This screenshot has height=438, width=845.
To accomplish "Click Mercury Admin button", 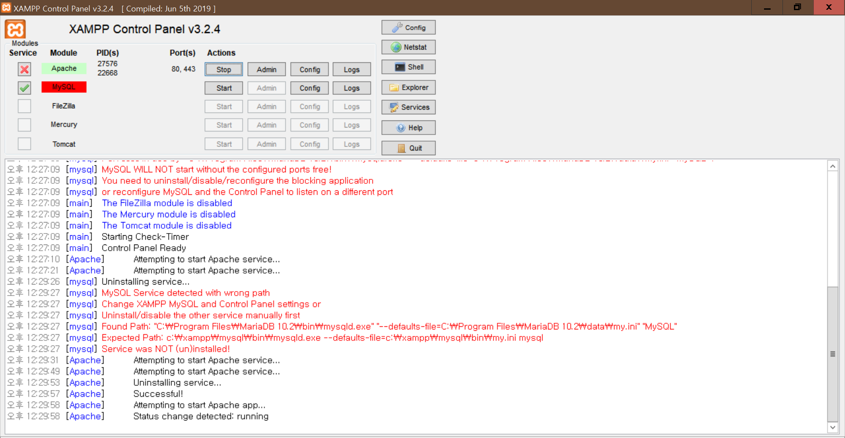I will pyautogui.click(x=266, y=125).
